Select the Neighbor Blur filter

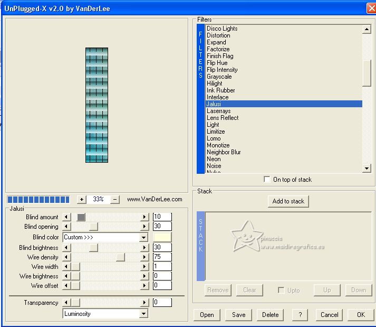pos(224,152)
